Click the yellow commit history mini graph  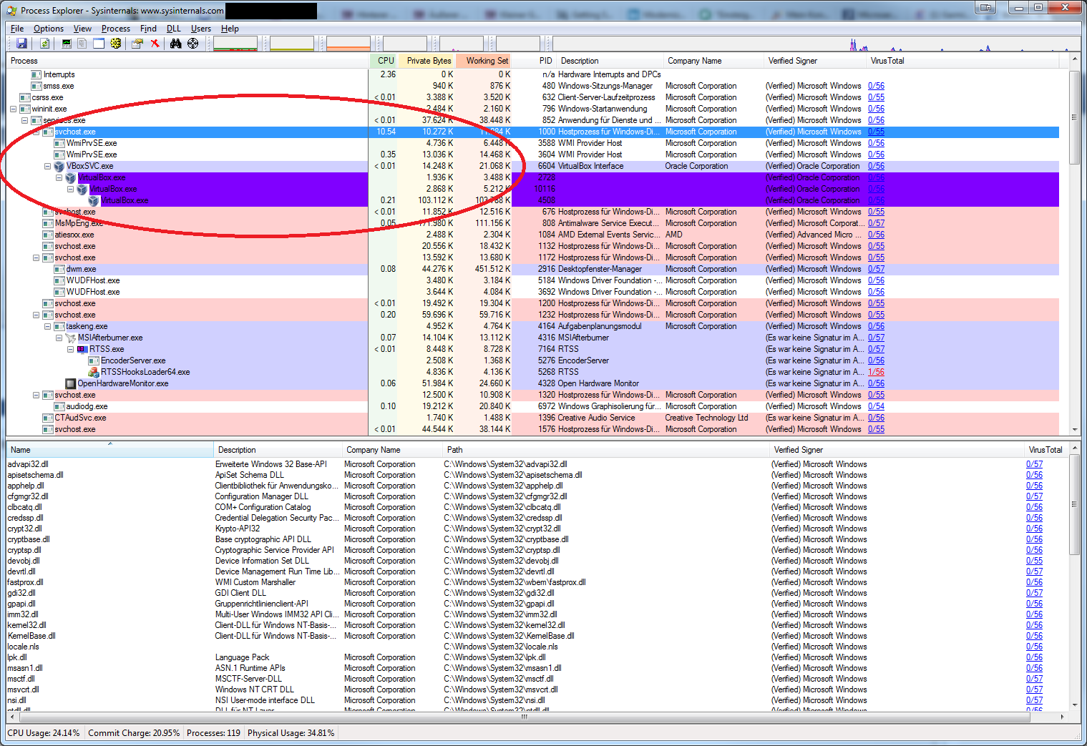coord(292,44)
